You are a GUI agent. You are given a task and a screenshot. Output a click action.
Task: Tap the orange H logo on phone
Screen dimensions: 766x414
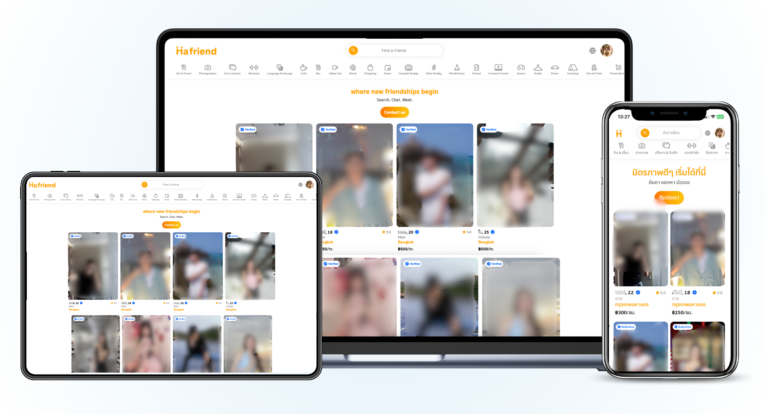tap(619, 133)
